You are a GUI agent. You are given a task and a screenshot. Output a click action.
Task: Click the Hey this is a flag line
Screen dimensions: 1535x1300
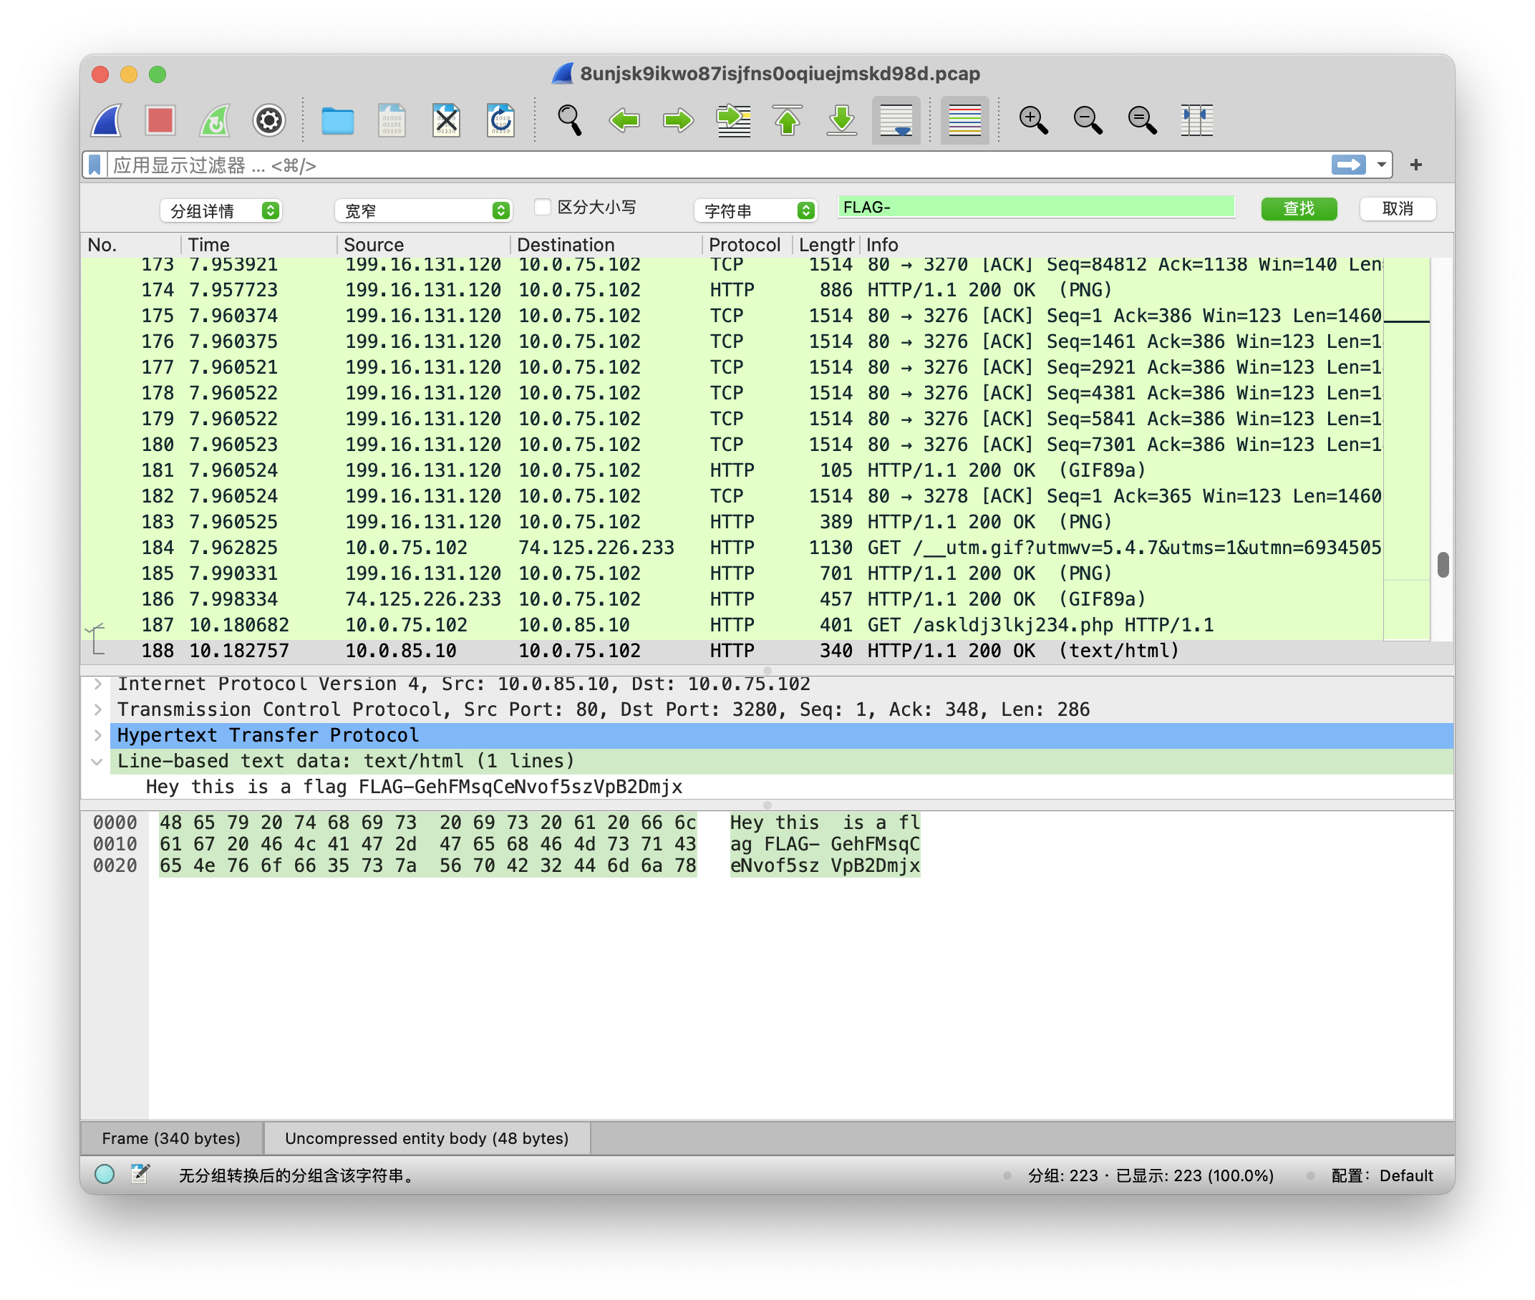(x=413, y=787)
